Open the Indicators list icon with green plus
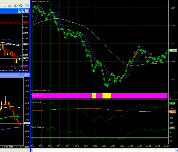Image resolution: width=178 pixels, height=152 pixels. [15, 6]
